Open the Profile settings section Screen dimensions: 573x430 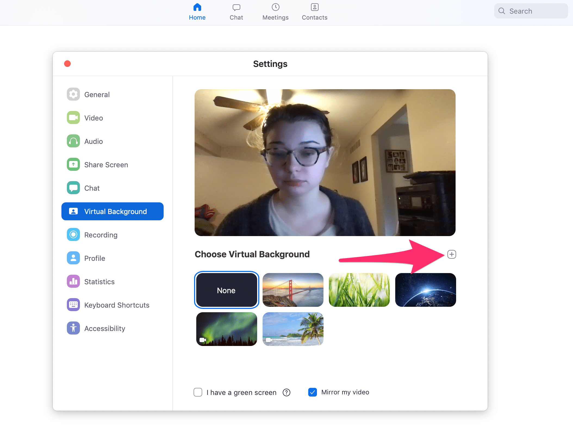(94, 258)
